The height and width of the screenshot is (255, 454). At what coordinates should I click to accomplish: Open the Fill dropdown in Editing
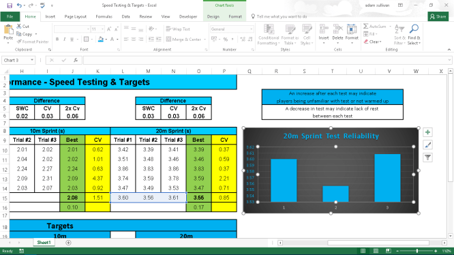370,34
